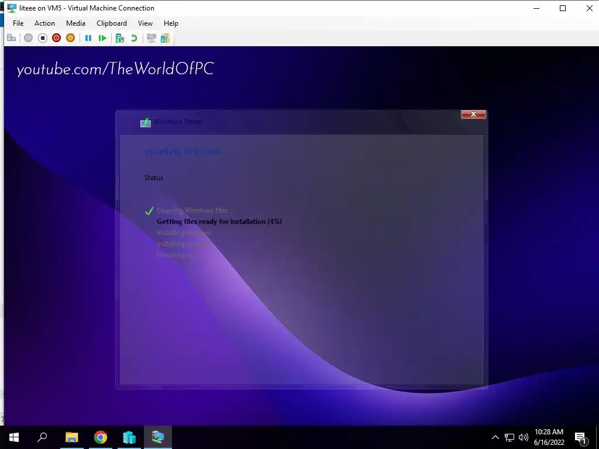Close the Windows Setup dialog

[473, 114]
